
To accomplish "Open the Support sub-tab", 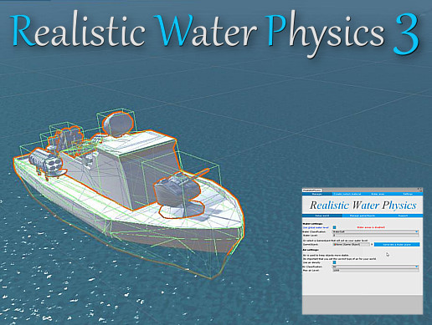I will click(403, 216).
